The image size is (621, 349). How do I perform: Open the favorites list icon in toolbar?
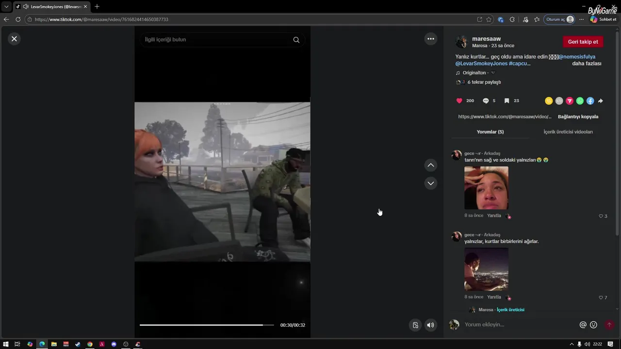(x=537, y=19)
